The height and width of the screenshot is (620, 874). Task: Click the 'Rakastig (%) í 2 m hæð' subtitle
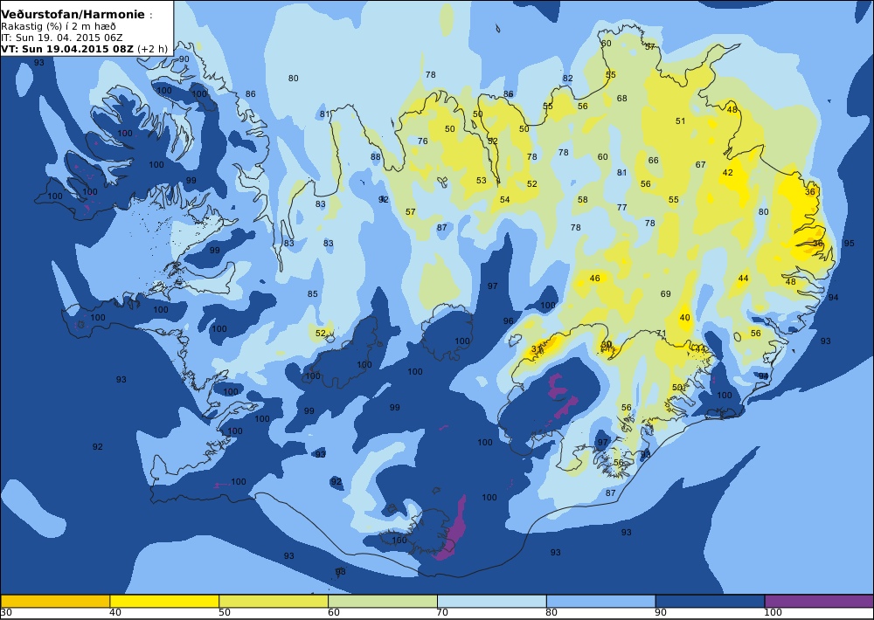[x=59, y=27]
